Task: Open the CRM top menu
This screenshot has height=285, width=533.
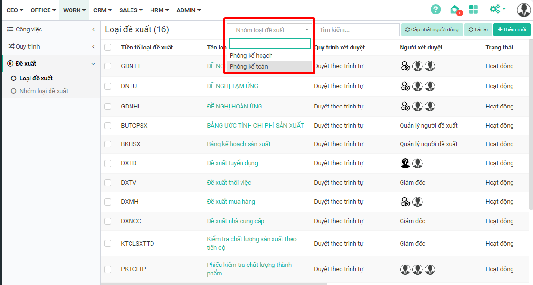Action: [102, 10]
